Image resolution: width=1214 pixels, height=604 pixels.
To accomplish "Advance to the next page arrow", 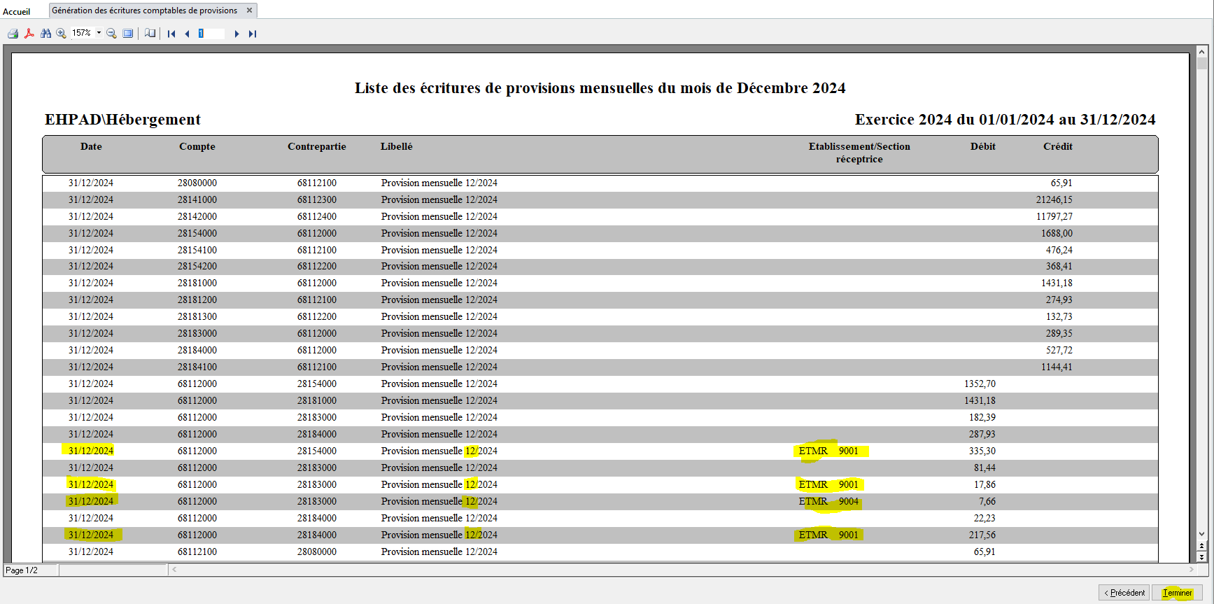I will point(237,34).
